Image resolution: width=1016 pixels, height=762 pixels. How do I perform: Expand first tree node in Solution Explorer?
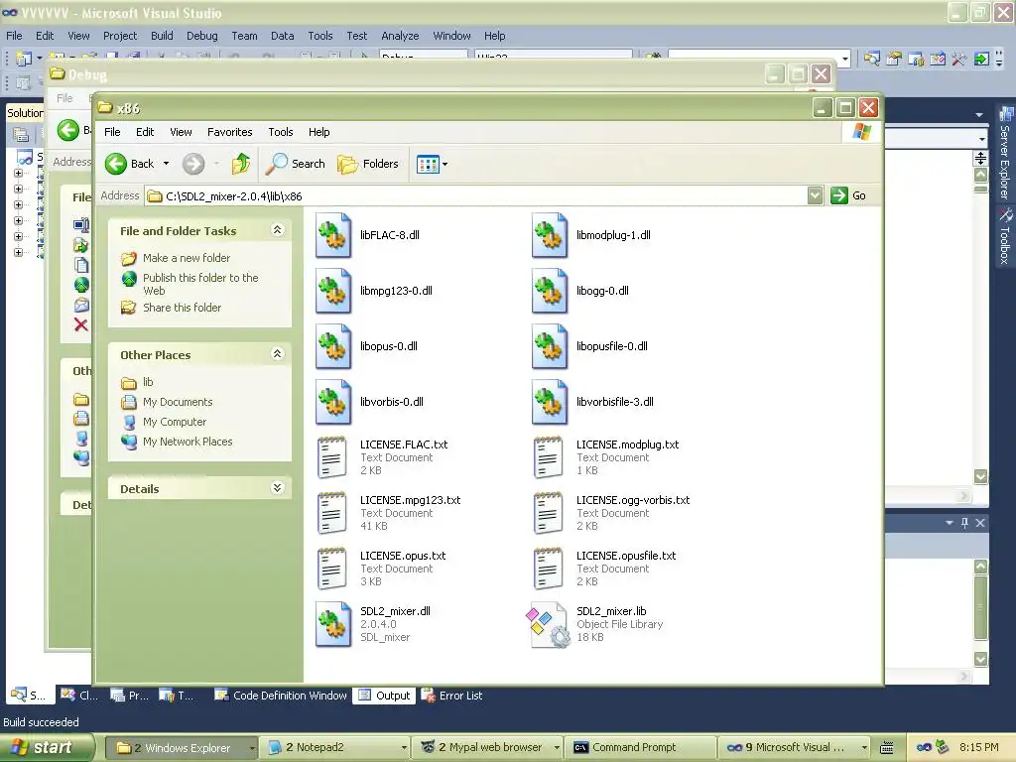pos(18,173)
